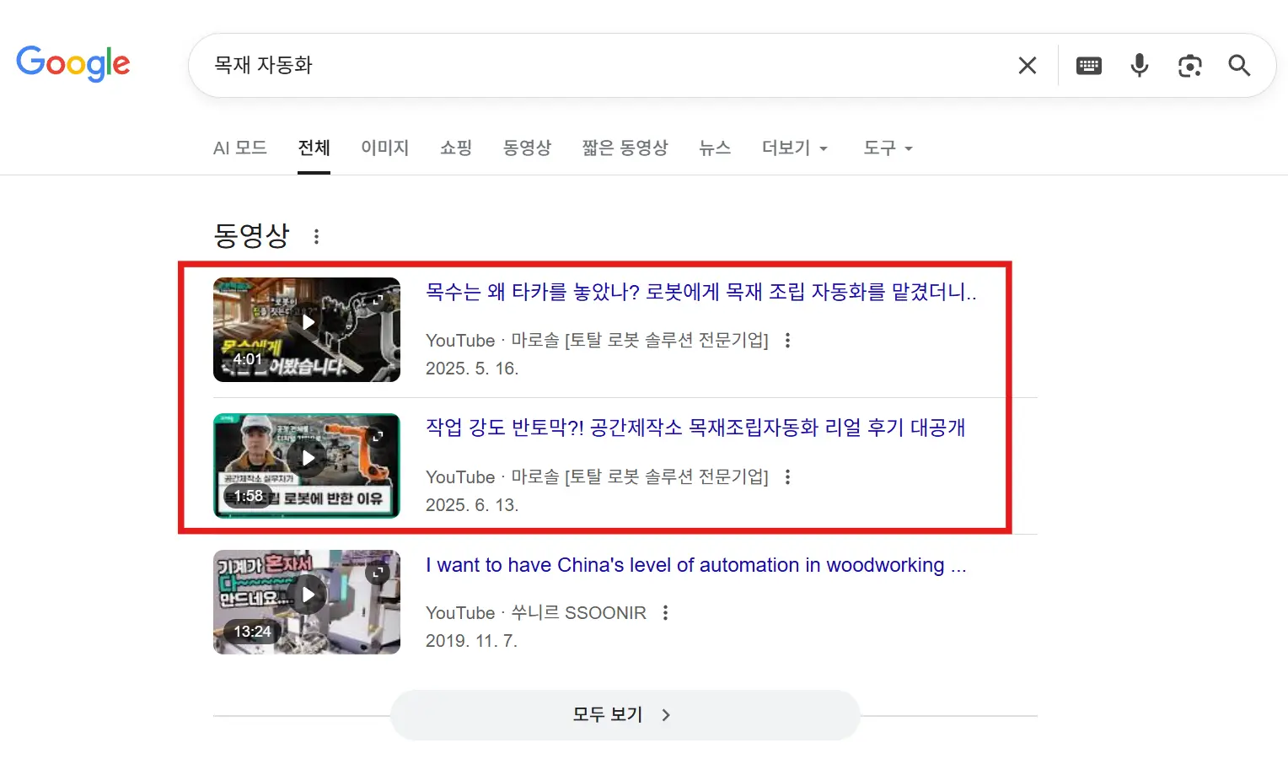Open more options for the 2025. 6. 13. video
The height and width of the screenshot is (759, 1288).
(x=787, y=476)
